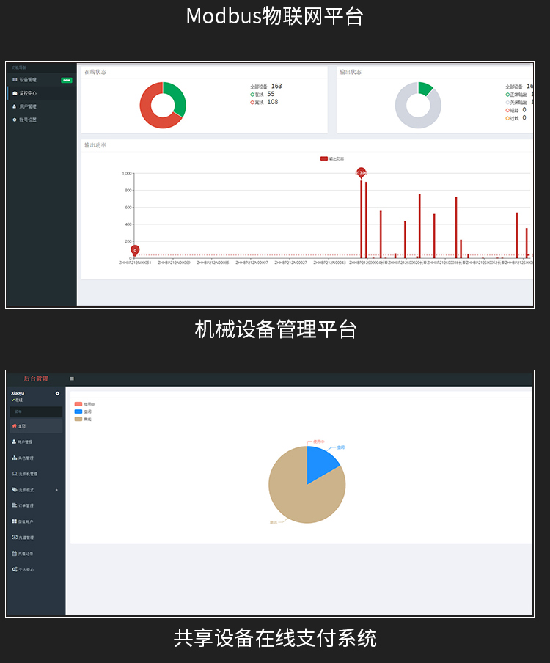Click the blue 空闲 legend color swatch
The width and height of the screenshot is (550, 663).
pos(78,411)
